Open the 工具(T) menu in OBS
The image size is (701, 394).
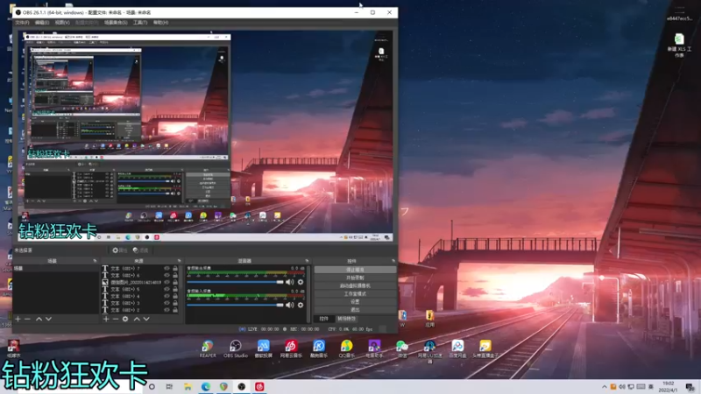(x=140, y=23)
